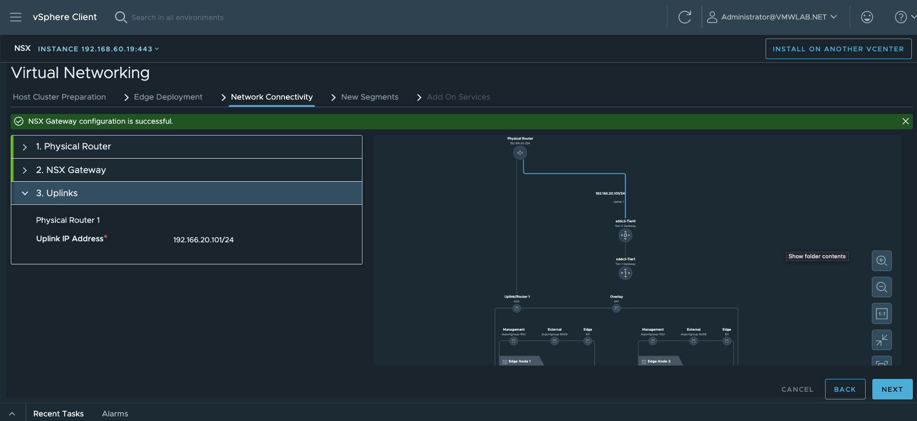The image size is (917, 421).
Task: Click the vSphere Client title
Action: [65, 17]
